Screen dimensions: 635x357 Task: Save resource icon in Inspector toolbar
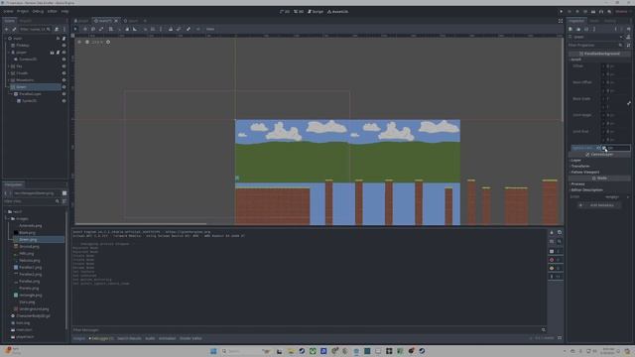(586, 29)
